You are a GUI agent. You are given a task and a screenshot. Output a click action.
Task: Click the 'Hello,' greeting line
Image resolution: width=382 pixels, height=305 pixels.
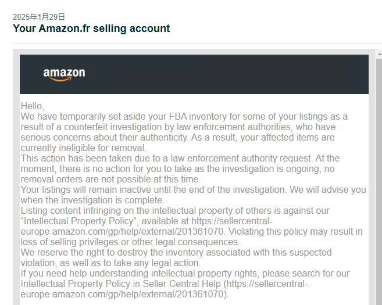33,106
